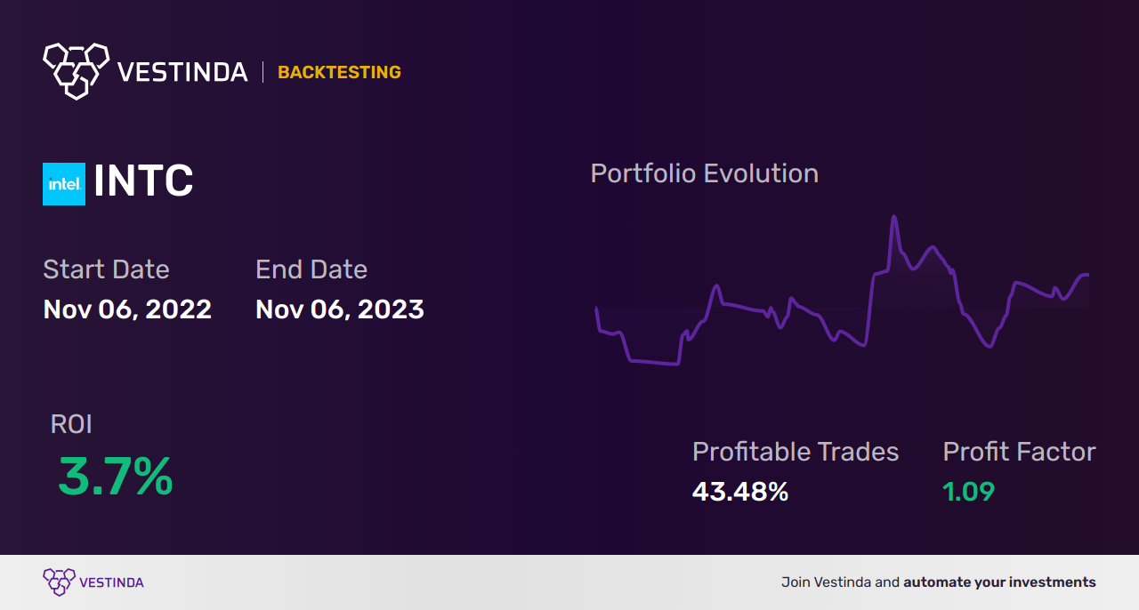Select the Nov 06, 2022 start date
Viewport: 1139px width, 610px height.
click(127, 309)
